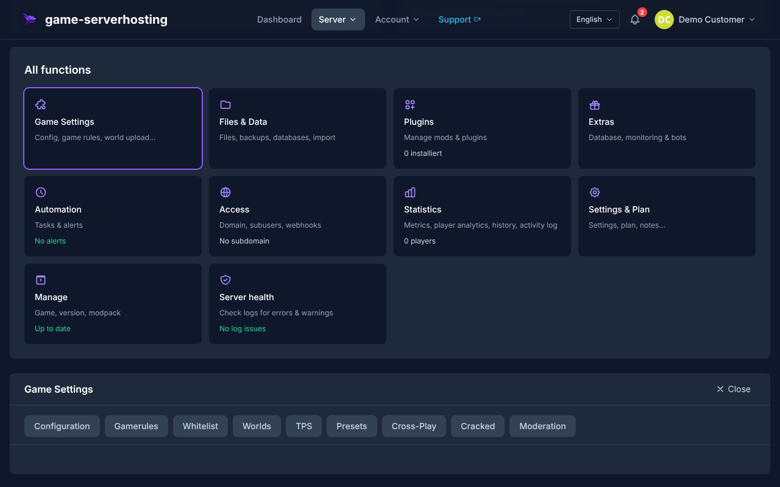The height and width of the screenshot is (487, 780).
Task: Go to the Dashboard page
Action: pyautogui.click(x=279, y=19)
